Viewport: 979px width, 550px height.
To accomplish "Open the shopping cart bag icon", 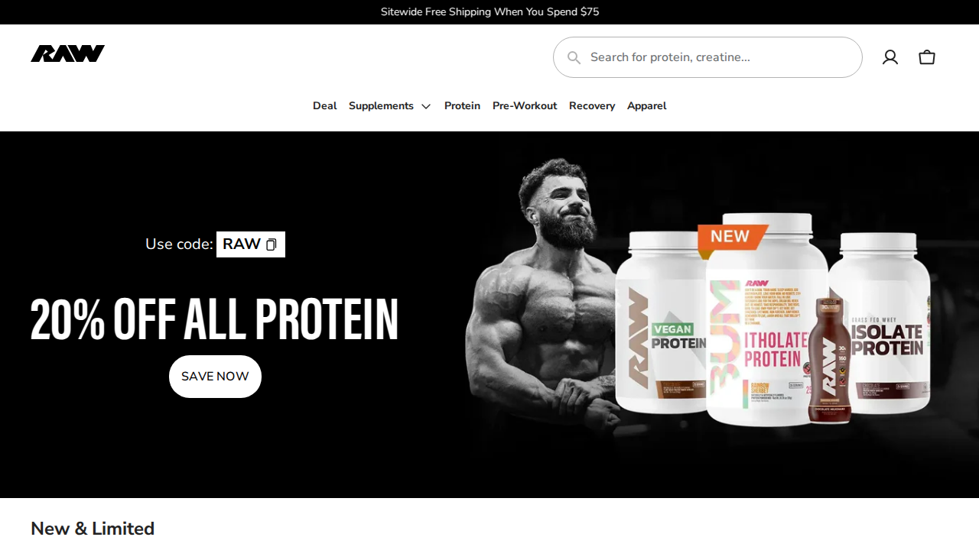I will pyautogui.click(x=927, y=57).
